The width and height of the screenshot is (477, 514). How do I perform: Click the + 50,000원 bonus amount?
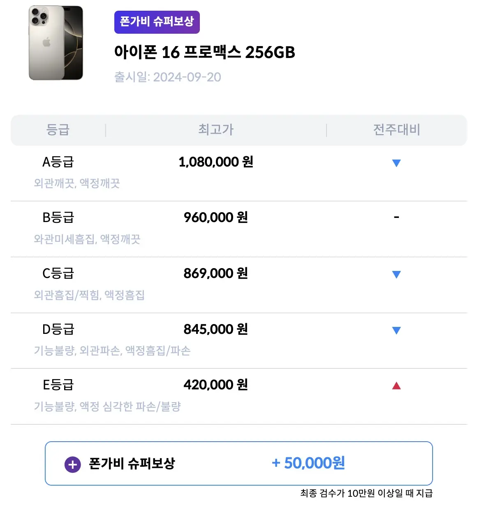tap(308, 463)
